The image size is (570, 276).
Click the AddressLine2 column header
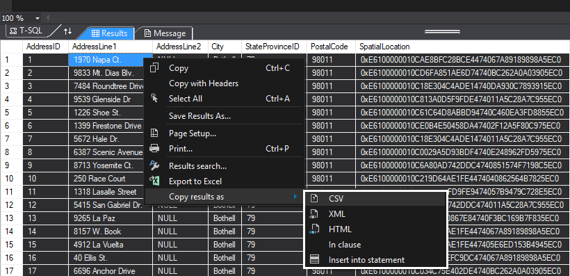(180, 47)
